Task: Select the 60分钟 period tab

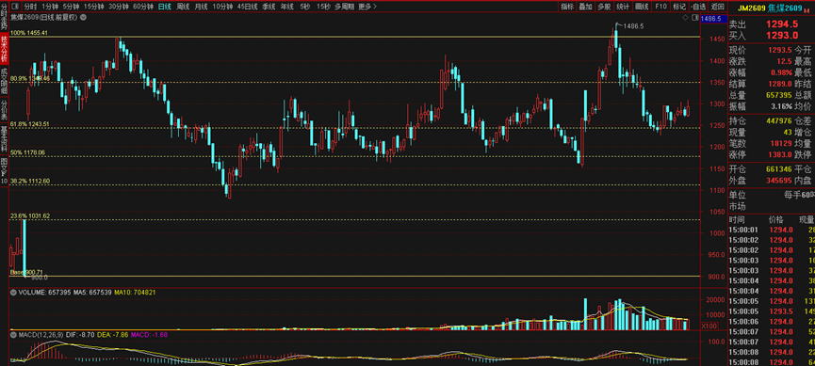Action: (x=143, y=7)
